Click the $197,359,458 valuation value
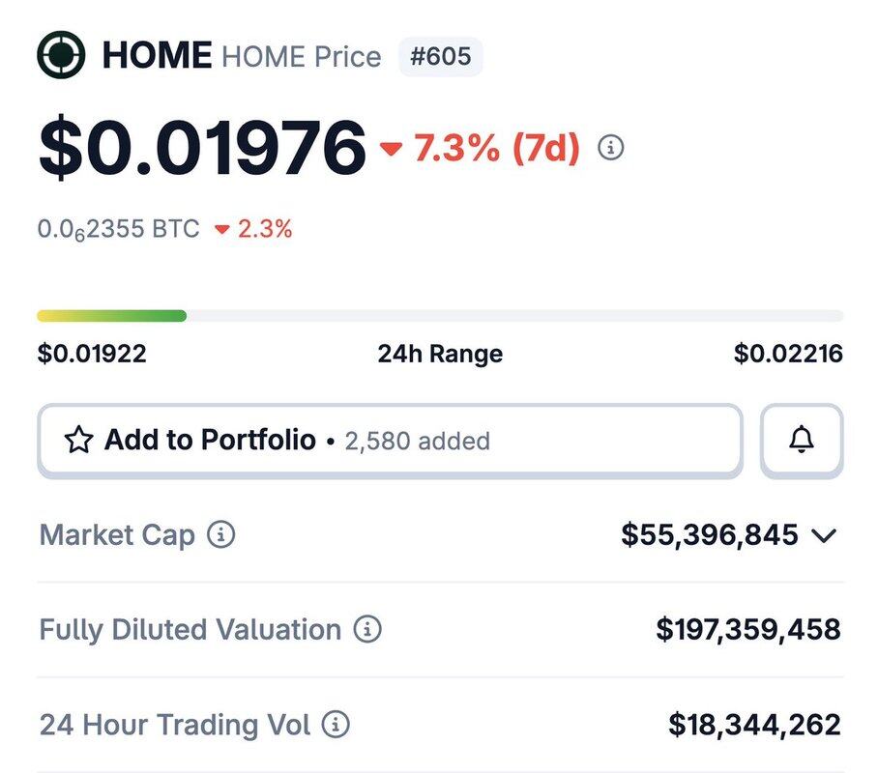The image size is (878, 773). point(748,630)
